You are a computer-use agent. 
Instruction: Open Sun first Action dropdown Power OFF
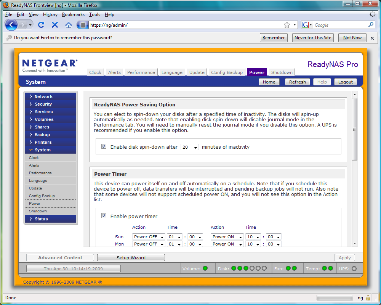(x=149, y=237)
